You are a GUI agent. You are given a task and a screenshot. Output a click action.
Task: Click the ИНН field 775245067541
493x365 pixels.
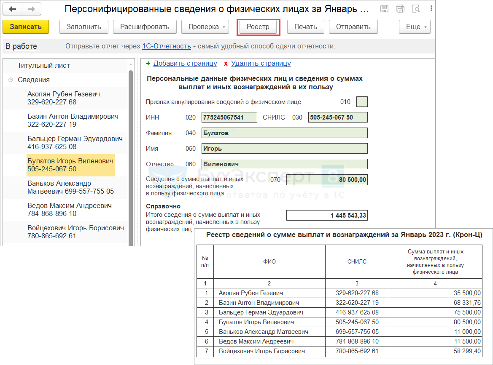tap(229, 117)
